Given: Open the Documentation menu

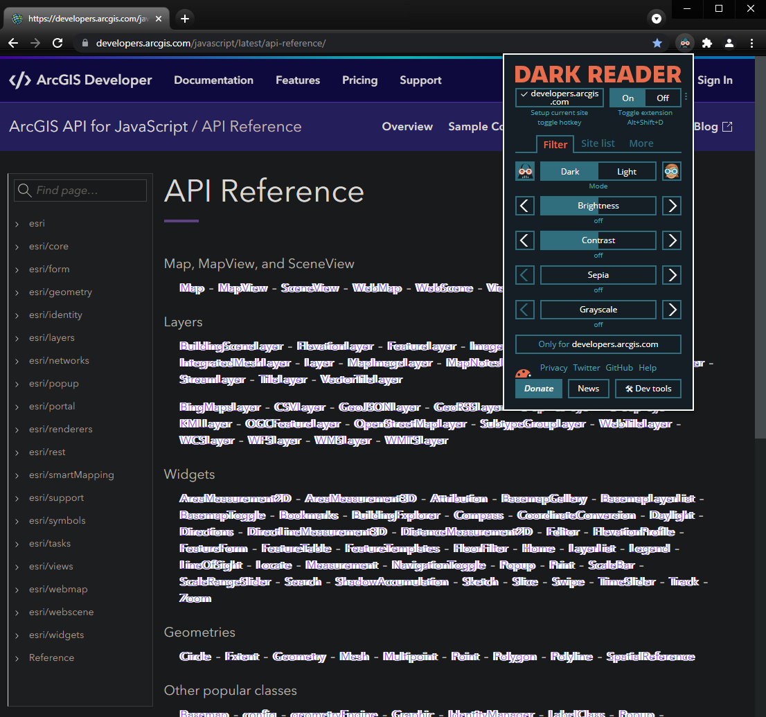Looking at the screenshot, I should coord(213,80).
